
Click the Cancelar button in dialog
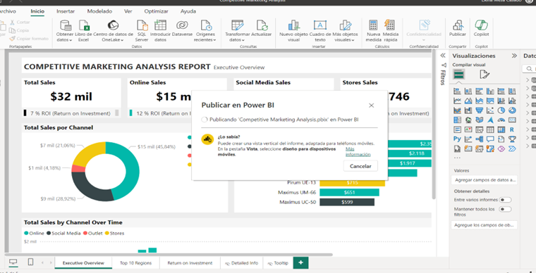point(360,166)
